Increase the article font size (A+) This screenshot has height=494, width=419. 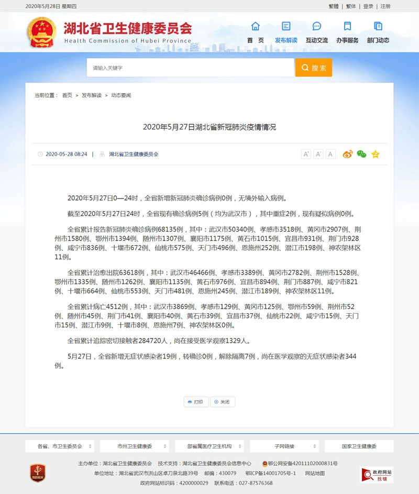(x=306, y=154)
